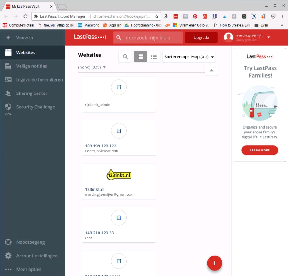Image resolution: width=288 pixels, height=276 pixels.
Task: Click the Accountinstellingen gear icon
Action: coord(8,256)
